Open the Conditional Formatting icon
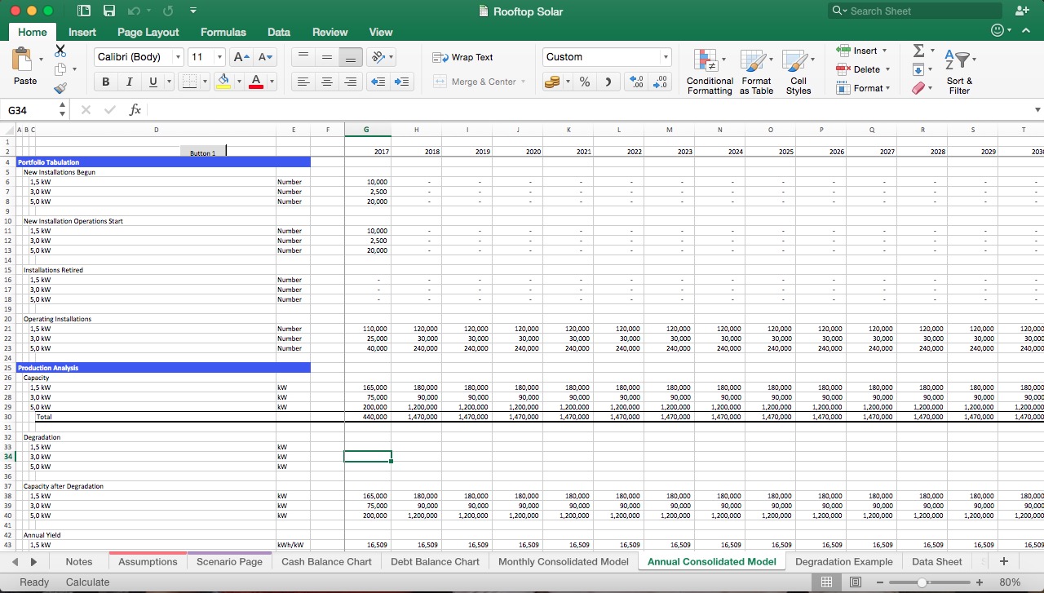This screenshot has height=593, width=1044. click(709, 72)
